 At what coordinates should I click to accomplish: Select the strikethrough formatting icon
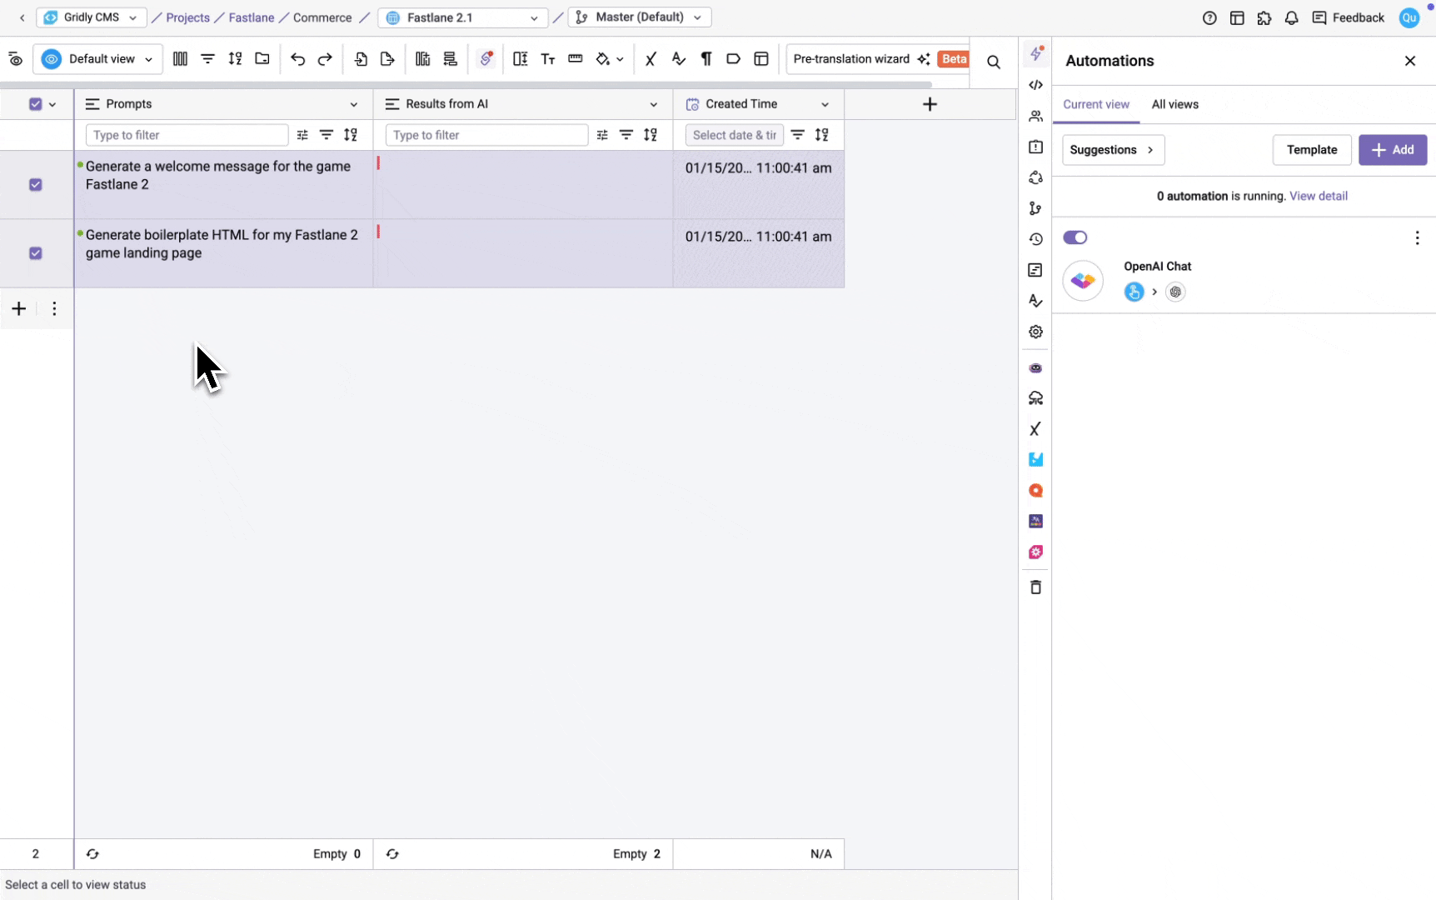click(x=651, y=59)
